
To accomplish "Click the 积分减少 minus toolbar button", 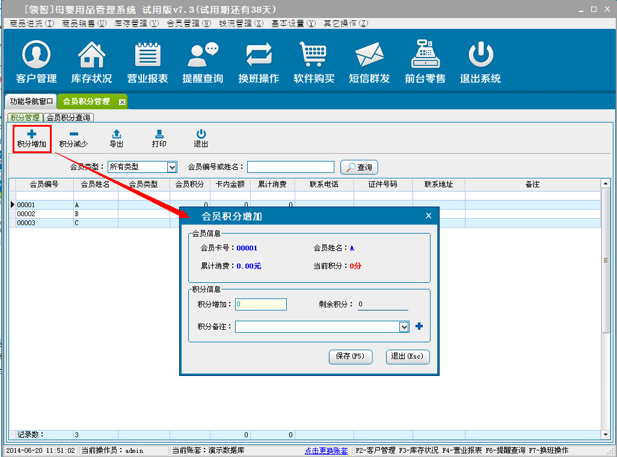I will click(x=73, y=139).
